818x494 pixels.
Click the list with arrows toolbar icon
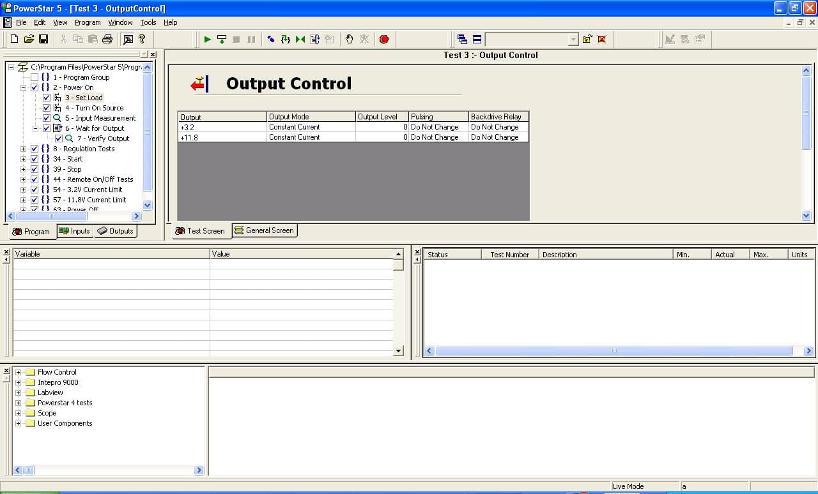tap(315, 39)
